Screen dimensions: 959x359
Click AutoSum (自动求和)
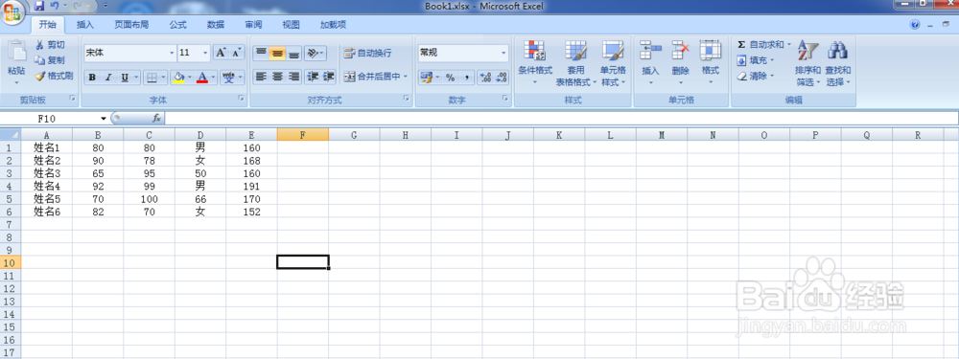763,45
